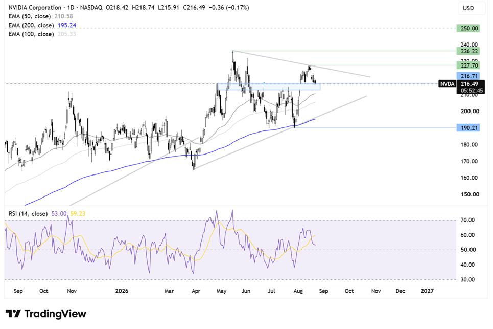Click the RSI 60.00 axis value
Viewport: 493px width, 329px height.
[x=467, y=235]
